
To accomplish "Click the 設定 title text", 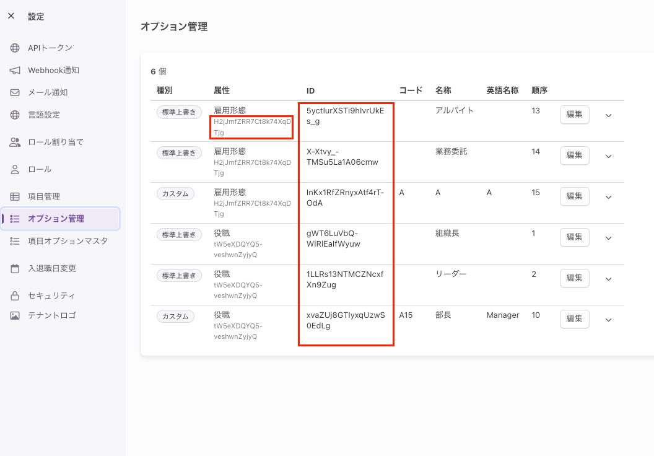I will pyautogui.click(x=36, y=16).
